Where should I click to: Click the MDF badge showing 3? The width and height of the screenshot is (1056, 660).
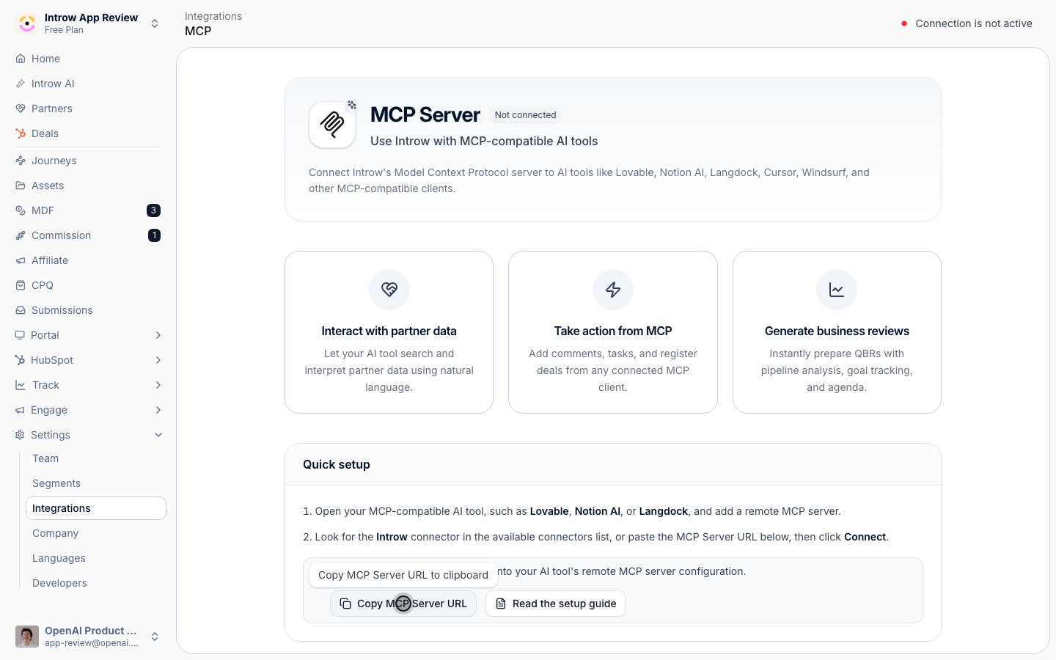[x=153, y=210]
